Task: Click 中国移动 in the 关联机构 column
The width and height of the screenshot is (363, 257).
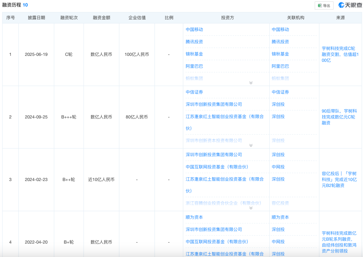Action: coord(280,30)
